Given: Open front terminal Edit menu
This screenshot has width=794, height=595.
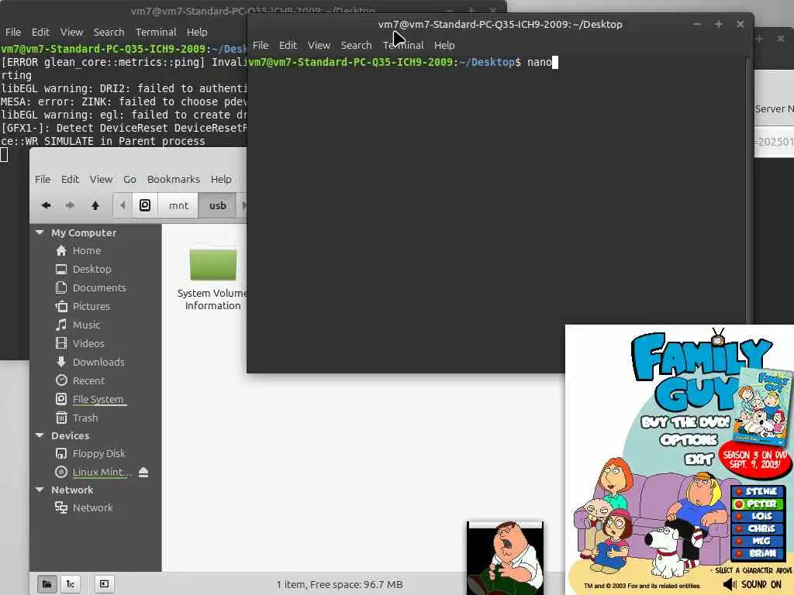Looking at the screenshot, I should click(x=288, y=45).
